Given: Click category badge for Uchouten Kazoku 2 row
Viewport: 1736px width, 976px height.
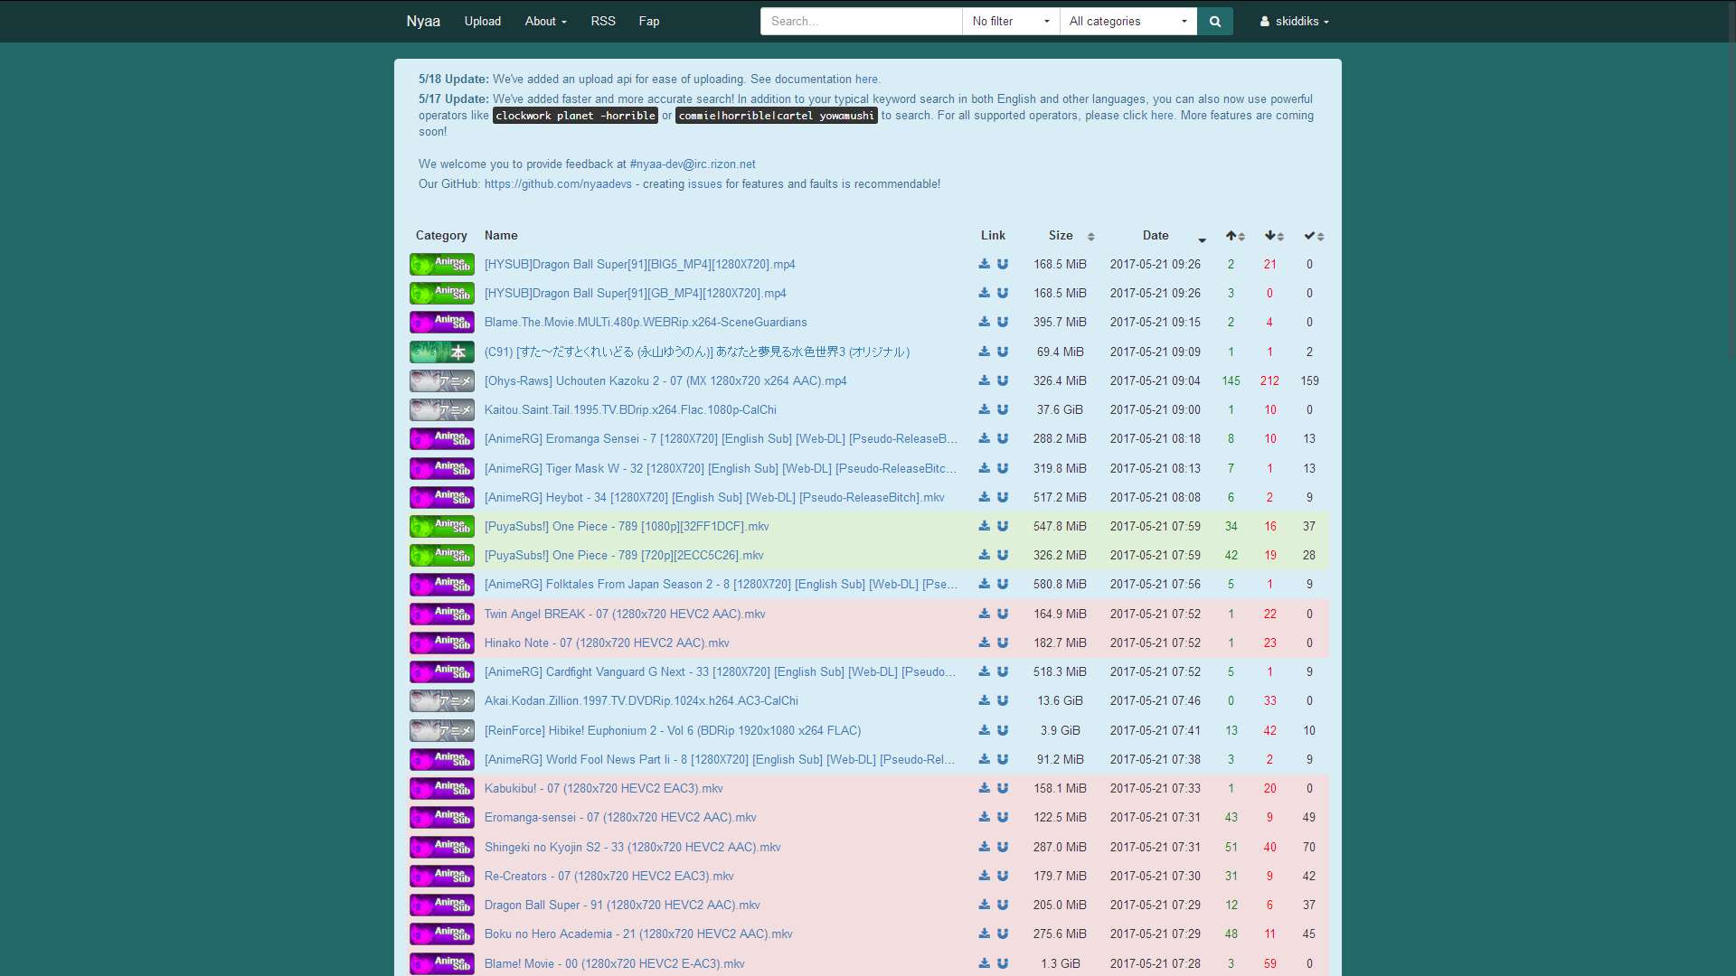Looking at the screenshot, I should [441, 380].
